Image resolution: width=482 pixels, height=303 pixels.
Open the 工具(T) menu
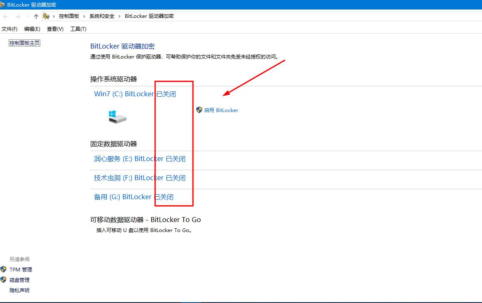pos(78,29)
